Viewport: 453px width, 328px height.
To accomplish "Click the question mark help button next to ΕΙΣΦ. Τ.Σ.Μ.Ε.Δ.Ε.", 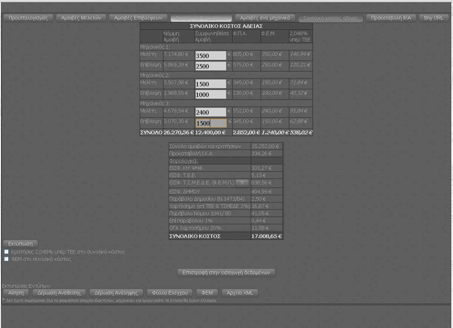I will tap(242, 183).
